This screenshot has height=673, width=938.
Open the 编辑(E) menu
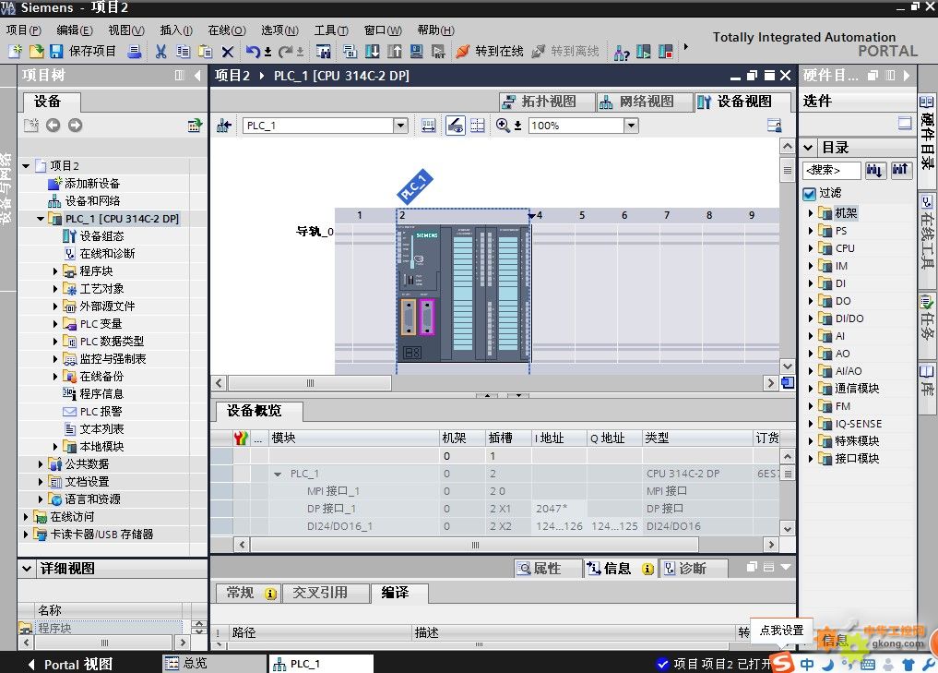(x=75, y=30)
